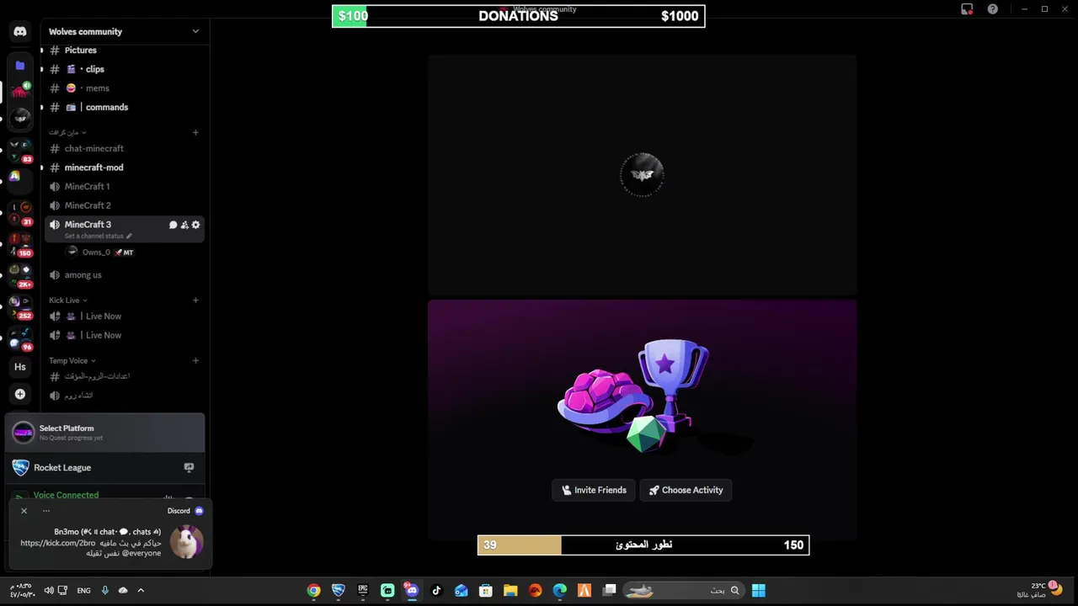Collapse the Temp Voice category
The height and width of the screenshot is (606, 1078).
click(72, 361)
